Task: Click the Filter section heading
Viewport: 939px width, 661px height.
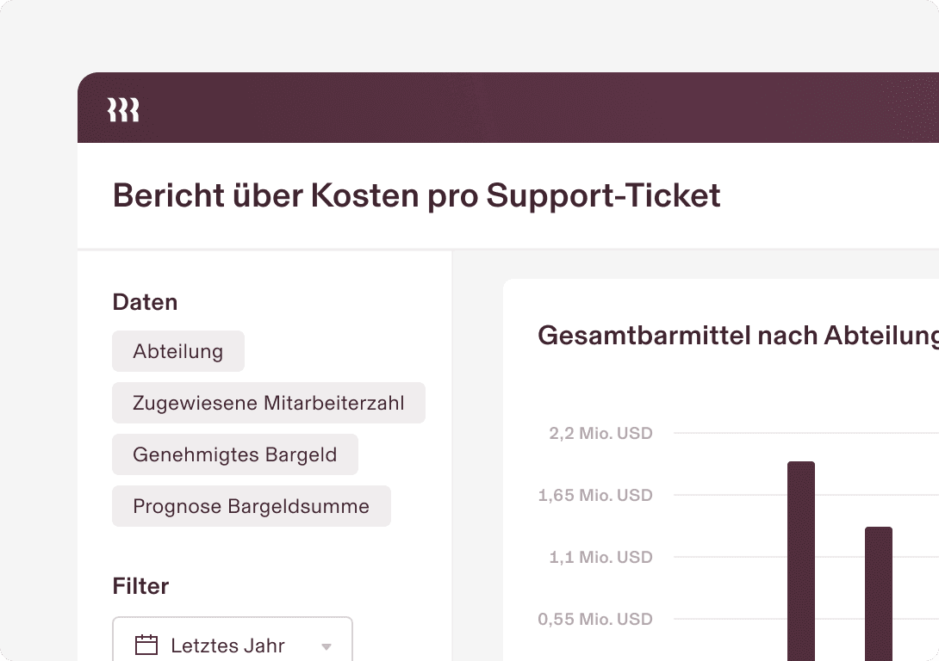Action: [x=140, y=586]
